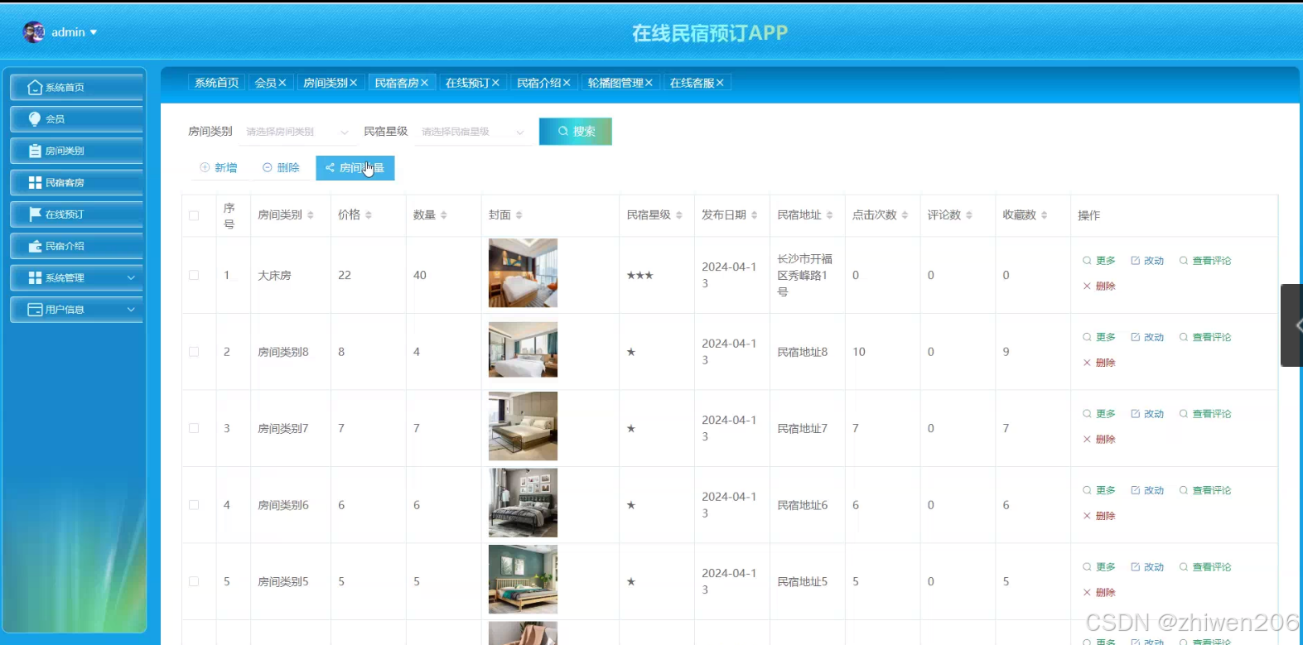Close the 会员 tab
This screenshot has height=645, width=1303.
point(282,83)
